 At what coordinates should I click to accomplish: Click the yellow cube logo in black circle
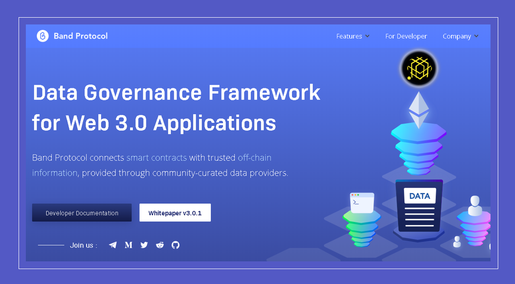click(419, 69)
